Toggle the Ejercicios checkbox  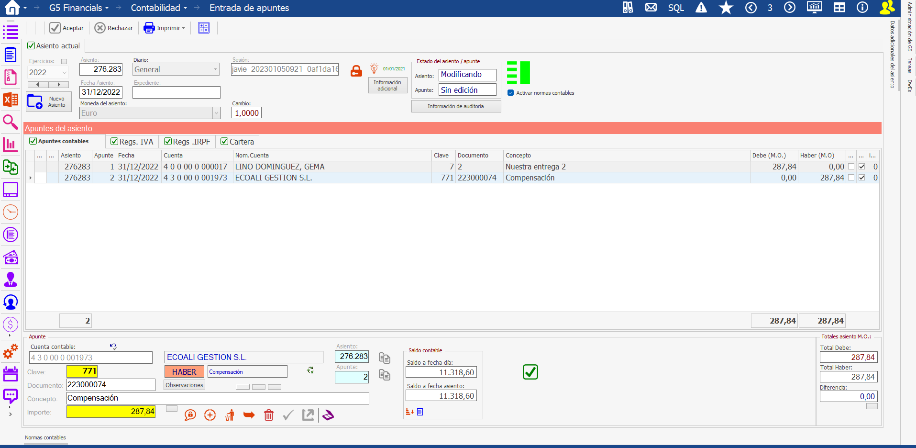click(64, 61)
